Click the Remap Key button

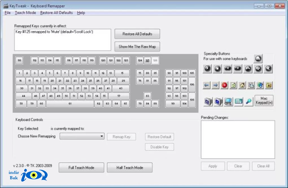click(121, 137)
